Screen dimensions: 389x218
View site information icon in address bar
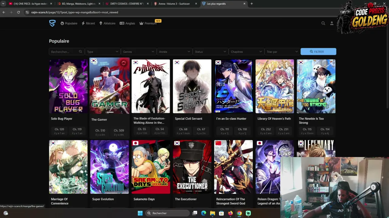coord(27,12)
